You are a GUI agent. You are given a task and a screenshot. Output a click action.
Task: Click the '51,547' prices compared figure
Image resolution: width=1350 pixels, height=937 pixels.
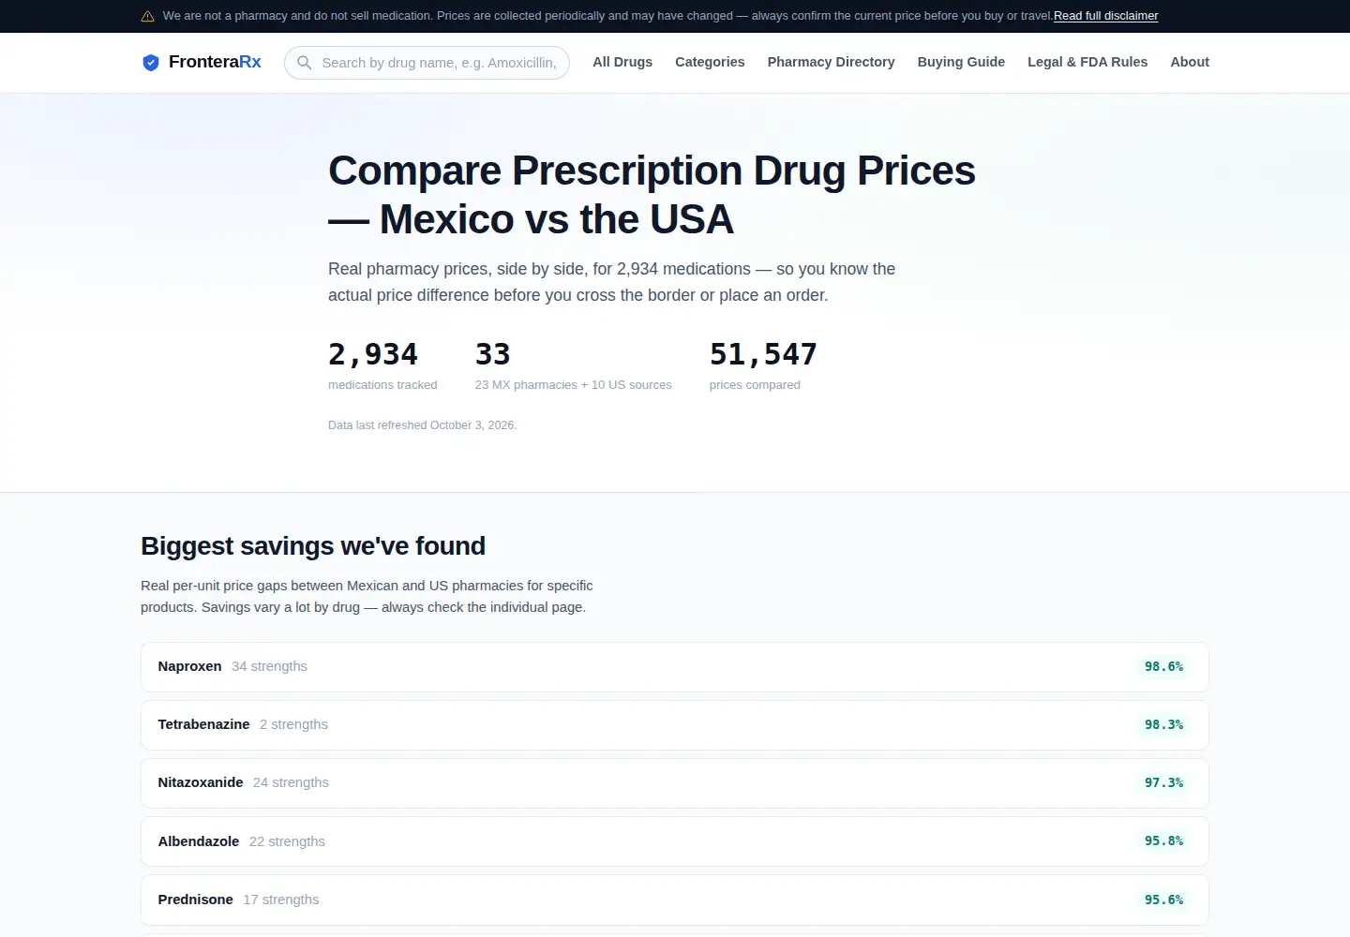[x=763, y=354]
